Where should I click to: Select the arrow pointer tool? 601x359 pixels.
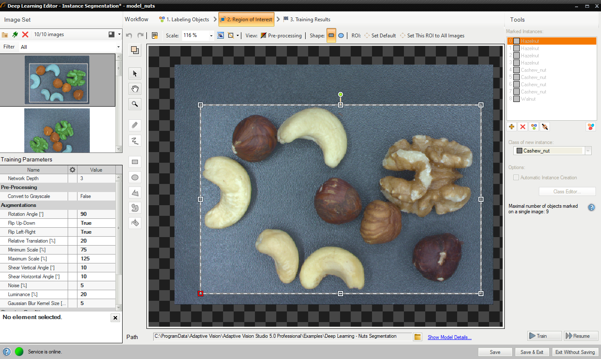(135, 73)
